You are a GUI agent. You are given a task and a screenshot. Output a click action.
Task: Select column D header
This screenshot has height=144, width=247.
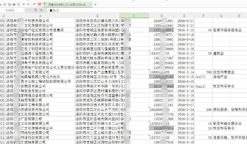click(x=161, y=16)
